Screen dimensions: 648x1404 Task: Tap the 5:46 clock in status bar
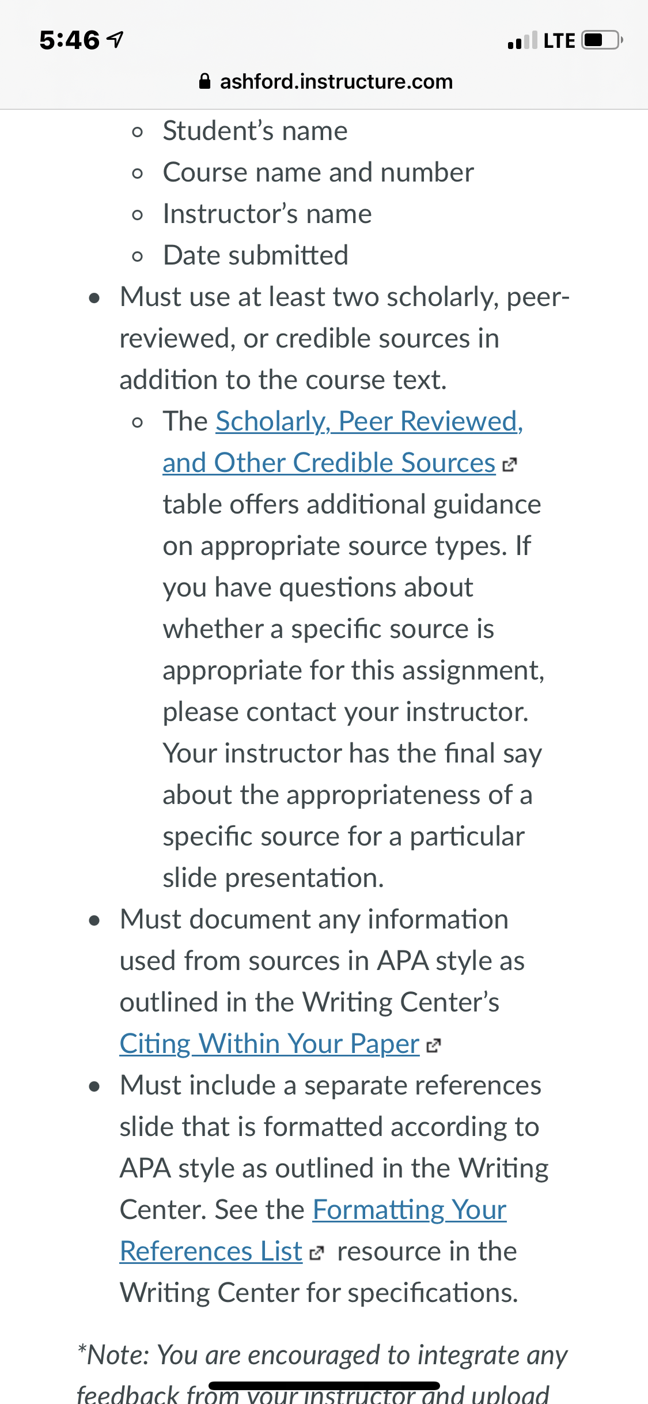click(69, 40)
